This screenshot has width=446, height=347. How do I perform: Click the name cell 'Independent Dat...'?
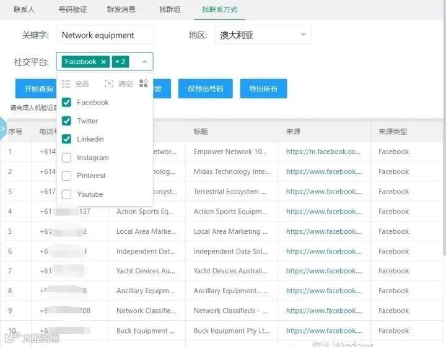146,251
